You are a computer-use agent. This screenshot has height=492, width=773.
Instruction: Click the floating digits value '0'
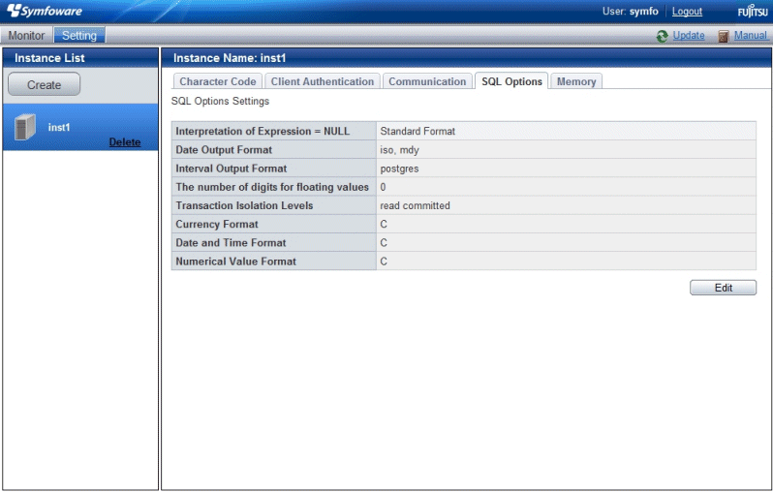[383, 187]
